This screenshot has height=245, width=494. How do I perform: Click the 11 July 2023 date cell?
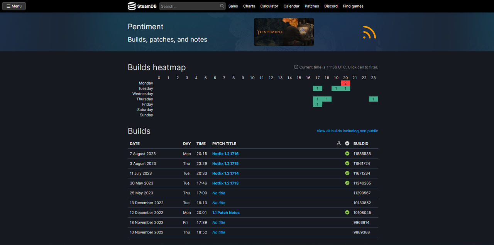[x=141, y=173]
